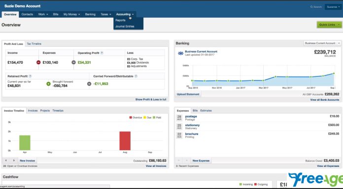The width and height of the screenshot is (343, 189).
Task: Click the green April bar in invoice chart
Action: (25, 143)
